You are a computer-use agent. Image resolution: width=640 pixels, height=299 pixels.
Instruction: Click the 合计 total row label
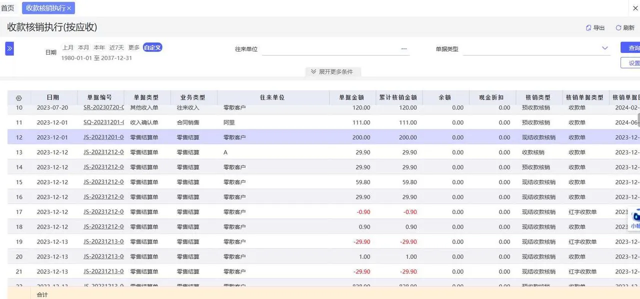tap(42, 295)
